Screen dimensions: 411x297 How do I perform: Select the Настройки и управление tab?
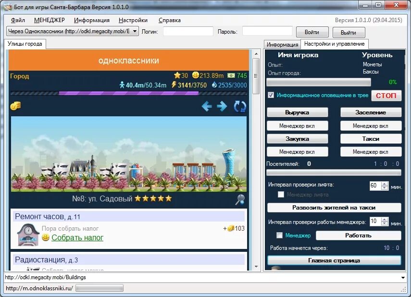point(335,44)
